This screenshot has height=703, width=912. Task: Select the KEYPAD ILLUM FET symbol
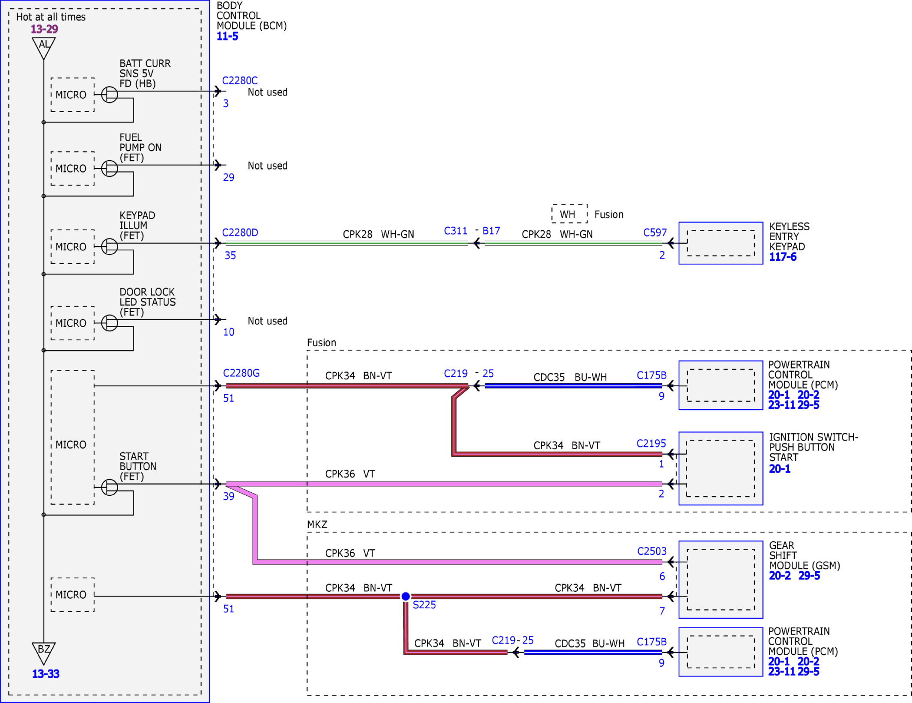pyautogui.click(x=109, y=247)
